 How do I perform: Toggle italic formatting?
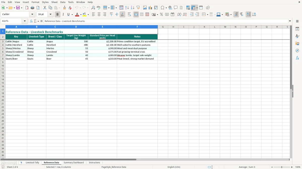(63, 15)
